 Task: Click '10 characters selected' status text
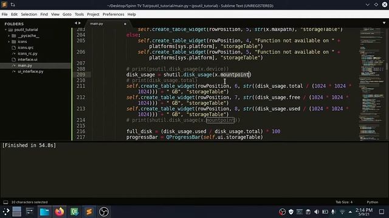click(x=30, y=202)
